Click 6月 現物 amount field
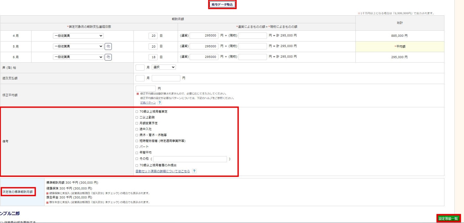The image size is (464, 223). click(253, 57)
